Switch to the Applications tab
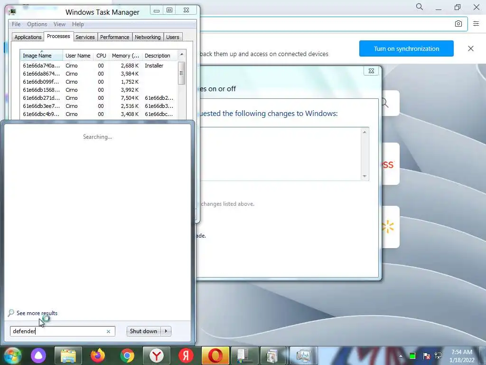This screenshot has width=486, height=365. tap(28, 37)
